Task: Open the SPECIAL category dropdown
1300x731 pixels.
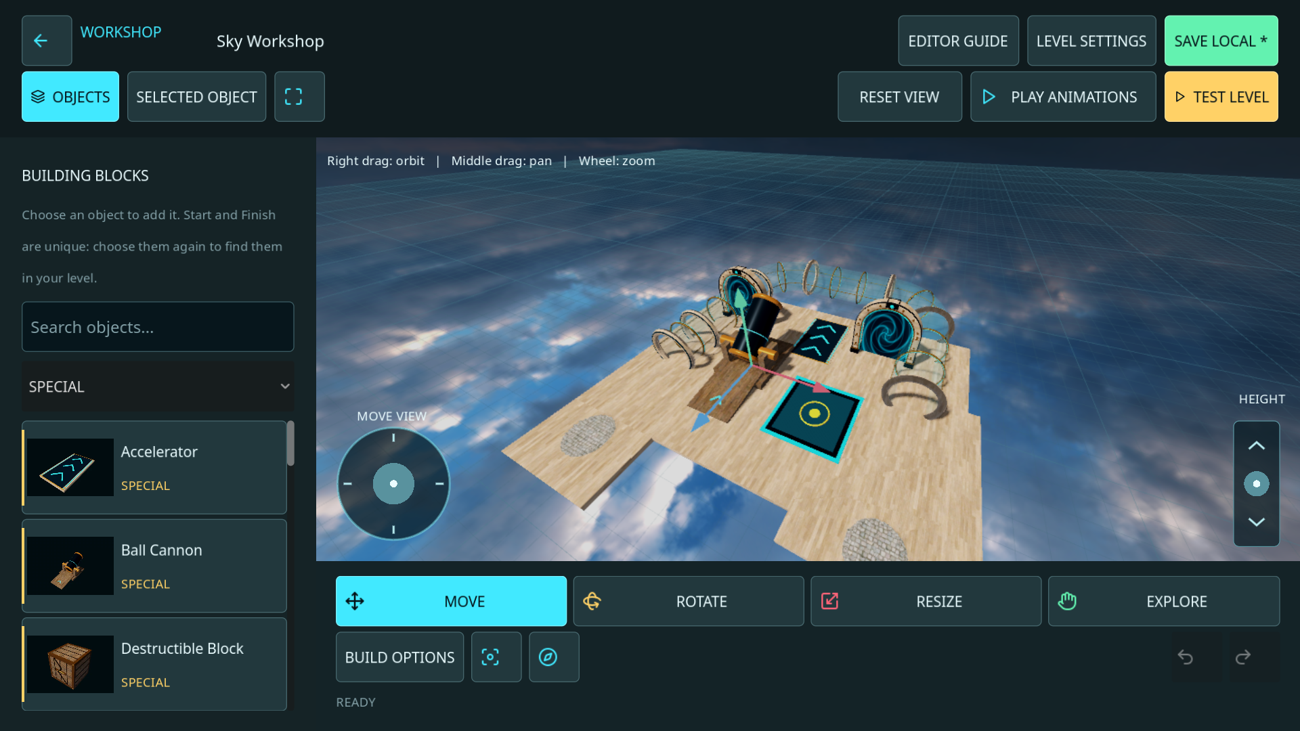Action: (158, 386)
